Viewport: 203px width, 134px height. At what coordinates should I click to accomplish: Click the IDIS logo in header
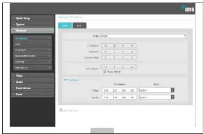(188, 9)
